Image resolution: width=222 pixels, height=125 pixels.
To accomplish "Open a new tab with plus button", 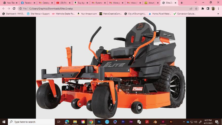I will [182, 3].
